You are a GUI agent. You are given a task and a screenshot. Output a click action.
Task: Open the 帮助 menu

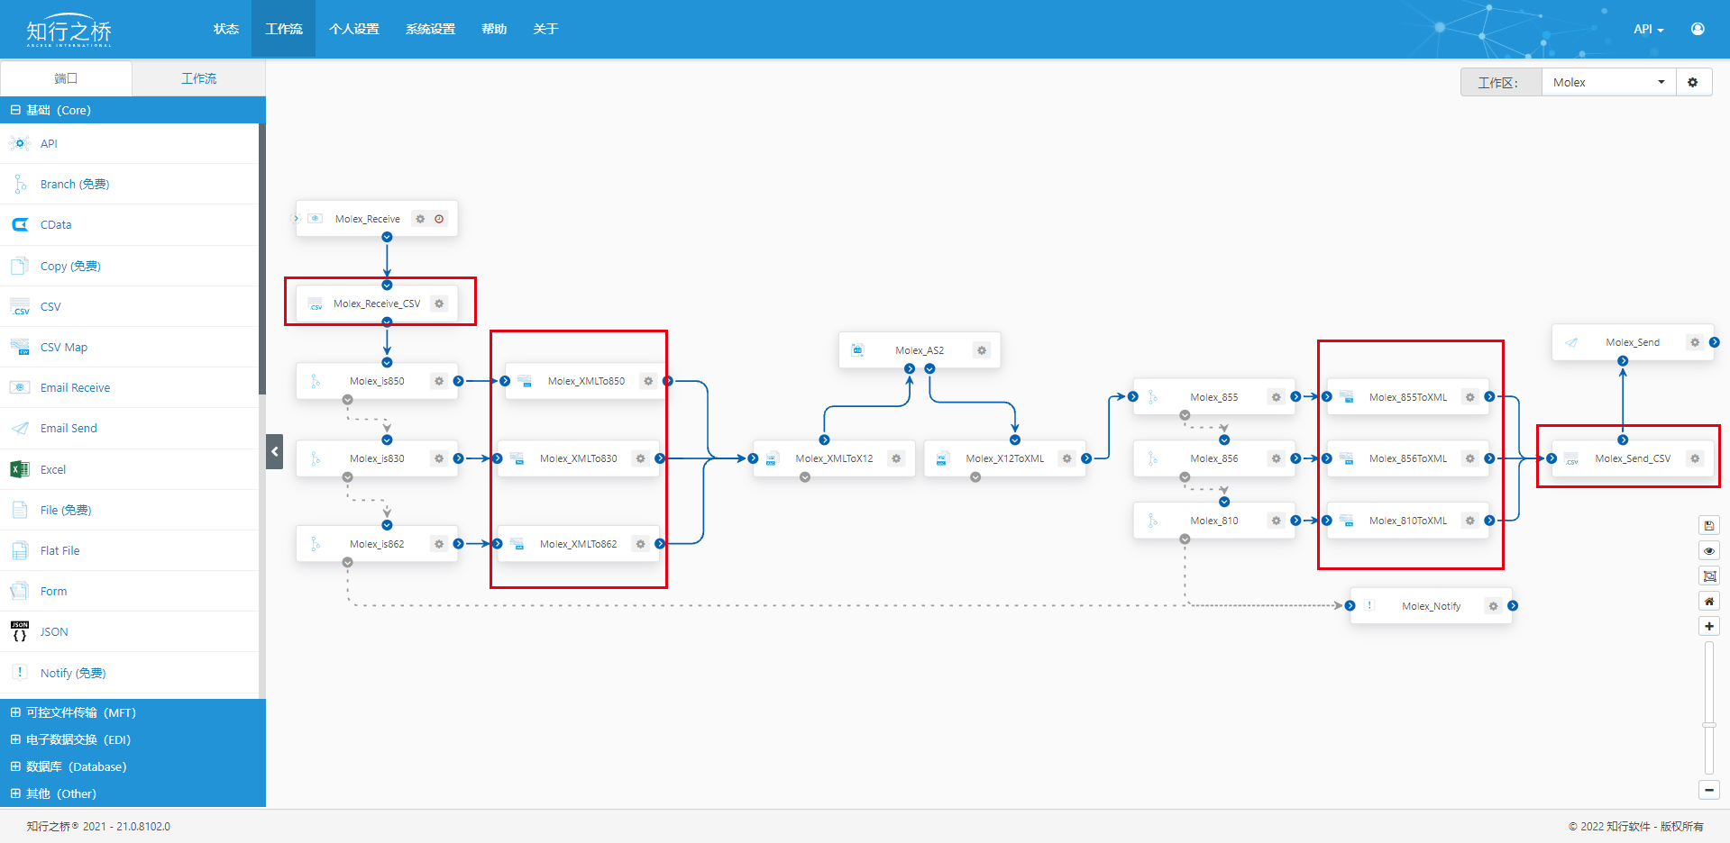click(494, 29)
